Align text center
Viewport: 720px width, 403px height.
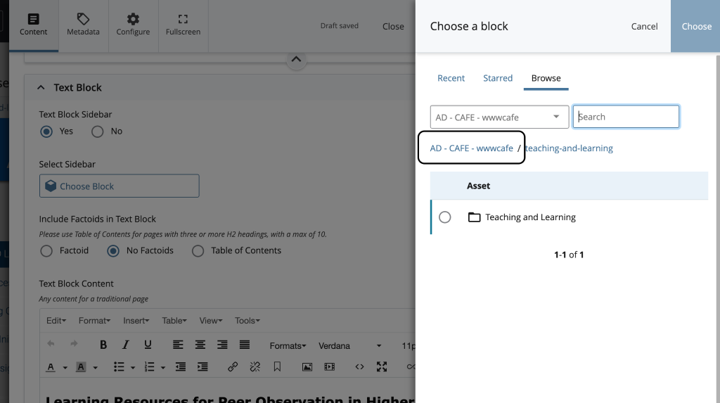[x=200, y=345]
